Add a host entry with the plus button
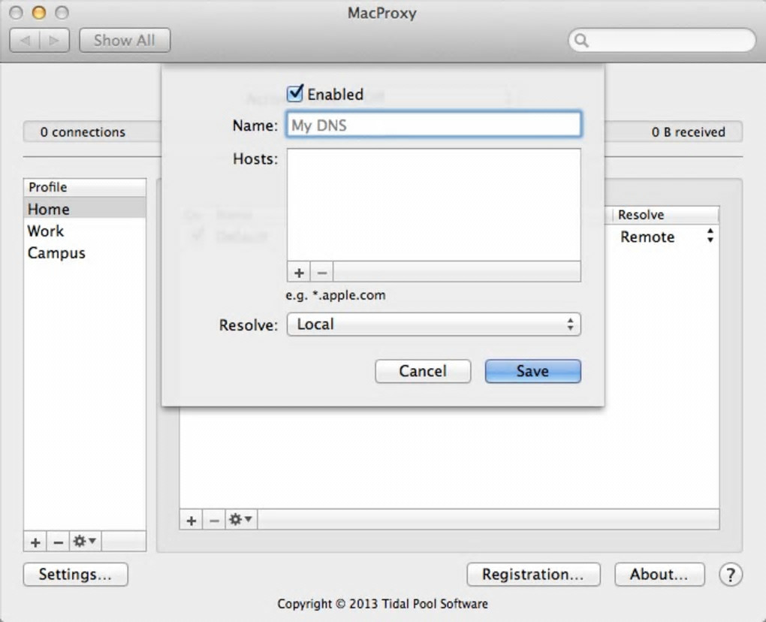 click(299, 273)
